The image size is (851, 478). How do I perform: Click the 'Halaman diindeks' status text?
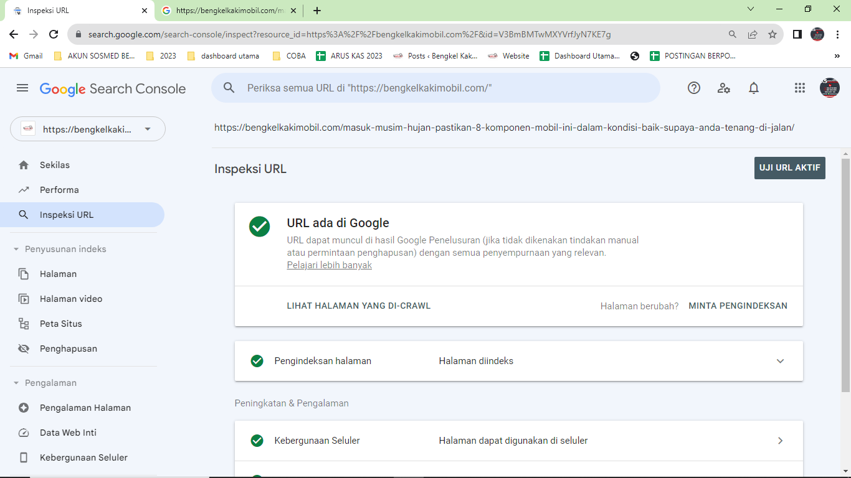tap(476, 361)
